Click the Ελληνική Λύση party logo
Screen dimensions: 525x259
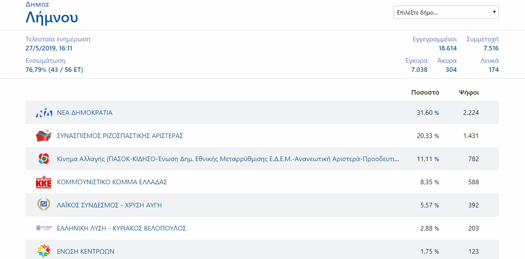point(43,228)
